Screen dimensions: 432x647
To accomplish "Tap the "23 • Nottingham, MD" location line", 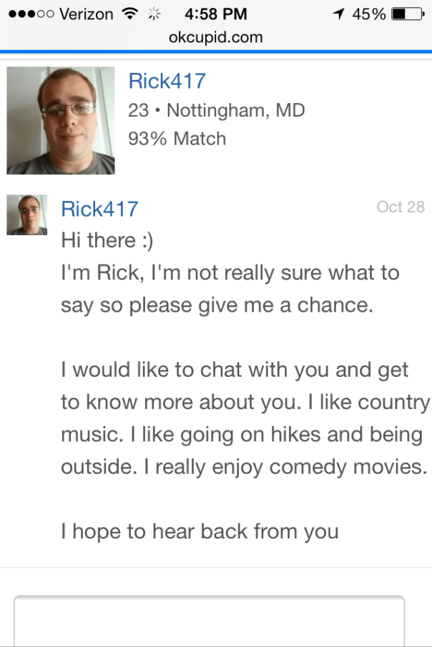I will pos(216,110).
